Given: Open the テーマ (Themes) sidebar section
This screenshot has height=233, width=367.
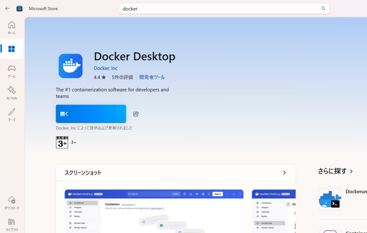Looking at the screenshot, I should pyautogui.click(x=12, y=114).
